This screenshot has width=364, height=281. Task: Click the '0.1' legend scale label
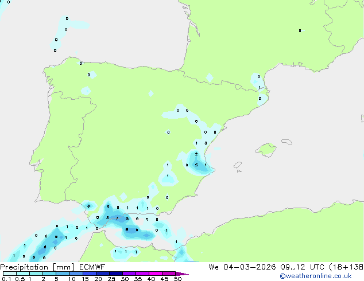tap(6, 279)
